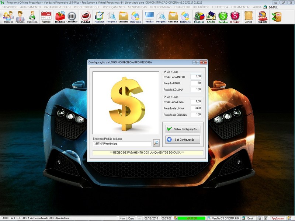Click the E-MAIL globe icon in menu bar
This screenshot has width=295, height=221.
click(x=265, y=7)
